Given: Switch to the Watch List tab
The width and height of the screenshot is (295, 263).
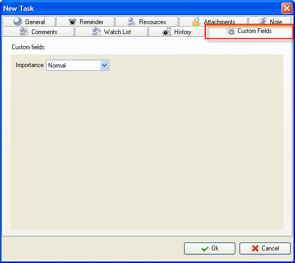Looking at the screenshot, I should tap(111, 31).
